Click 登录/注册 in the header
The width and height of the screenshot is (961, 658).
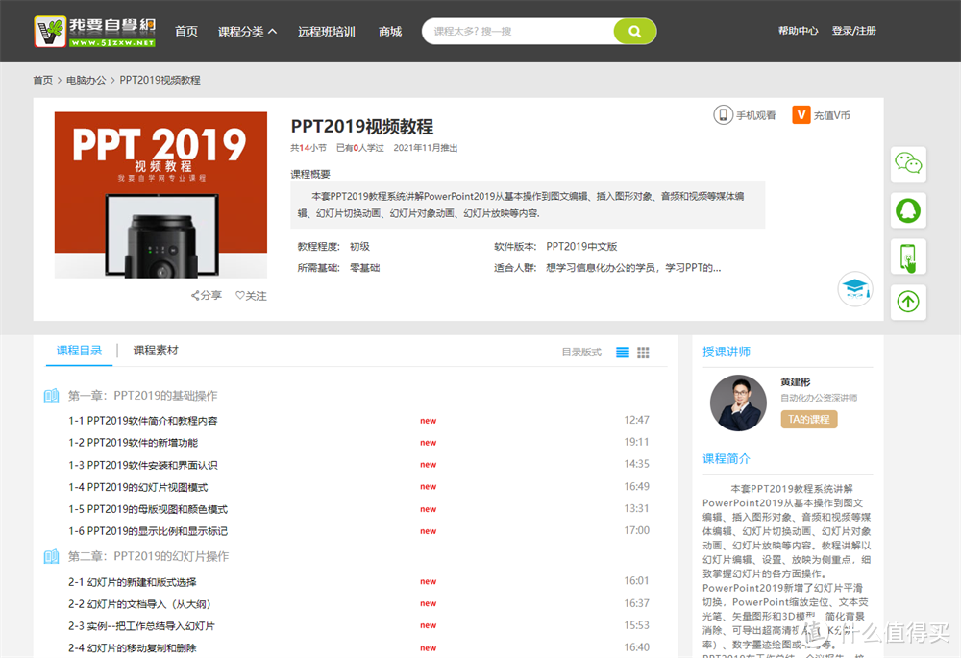pyautogui.click(x=853, y=31)
